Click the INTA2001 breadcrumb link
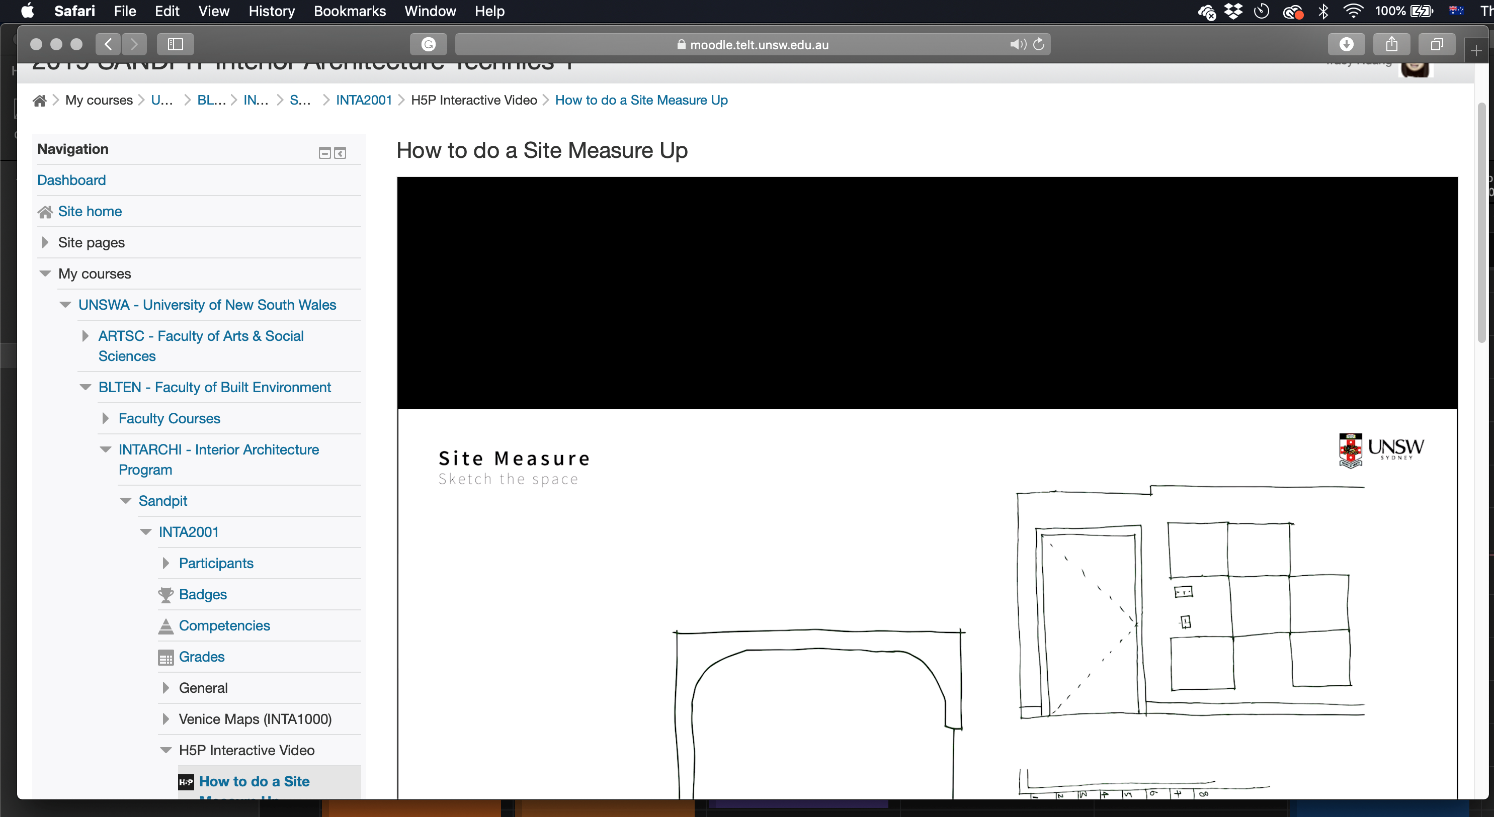 pyautogui.click(x=364, y=101)
